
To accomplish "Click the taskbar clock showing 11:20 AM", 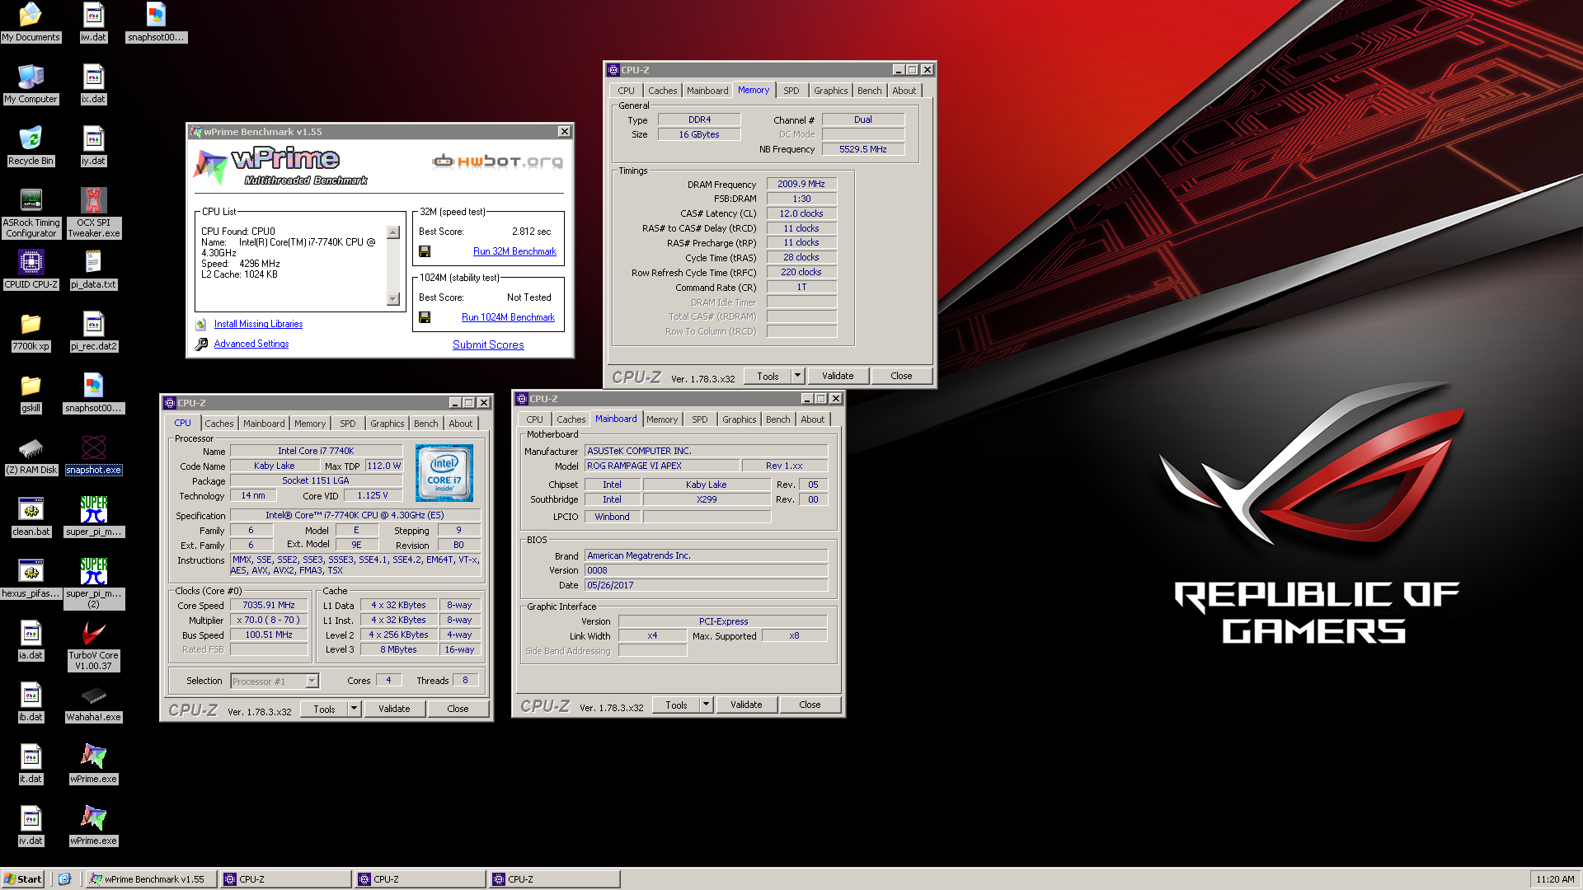I will [1555, 879].
